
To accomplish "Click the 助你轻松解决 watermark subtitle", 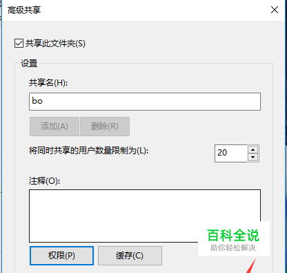I will pyautogui.click(x=233, y=248).
